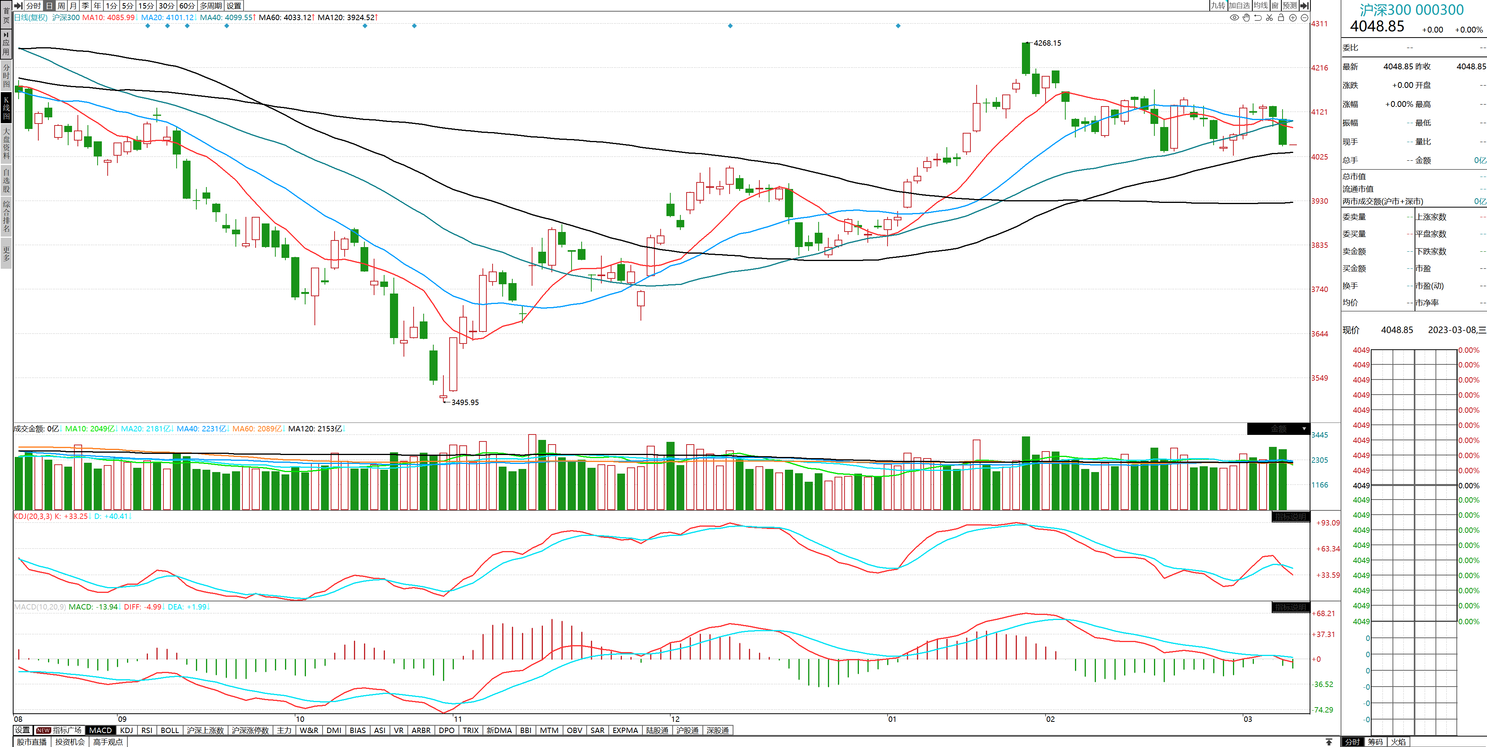Toggle the eye visibility icon above chart
This screenshot has height=747, width=1487.
click(x=1234, y=17)
